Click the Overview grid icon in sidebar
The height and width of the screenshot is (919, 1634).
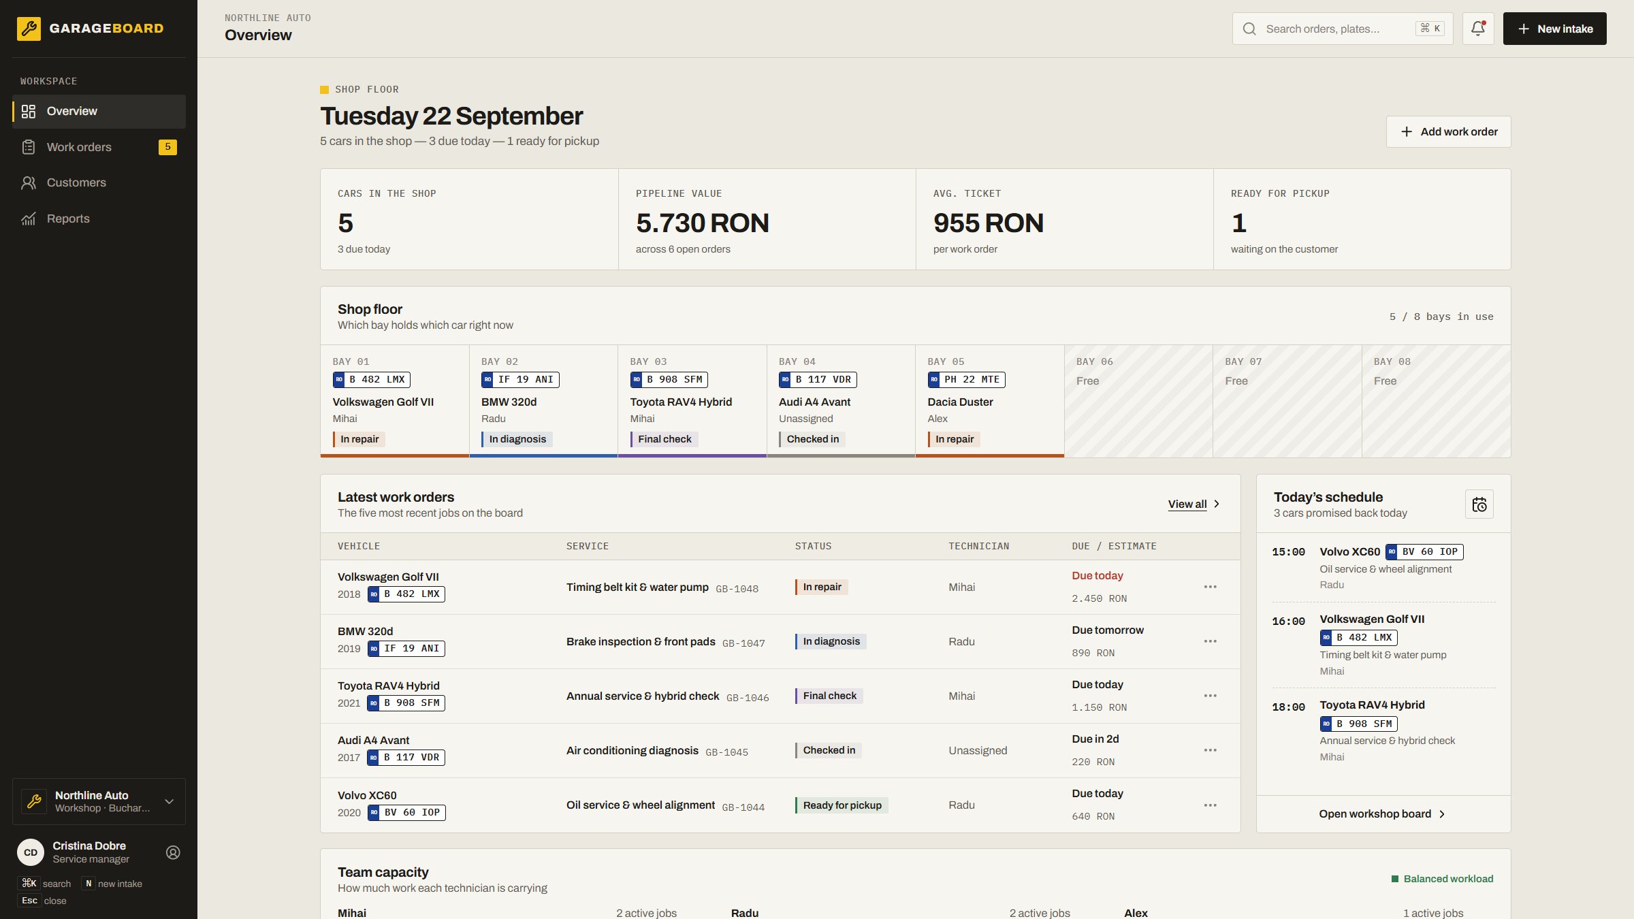tap(29, 111)
